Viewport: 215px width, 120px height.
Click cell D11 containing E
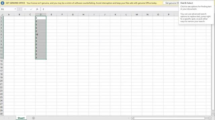pos(41,51)
